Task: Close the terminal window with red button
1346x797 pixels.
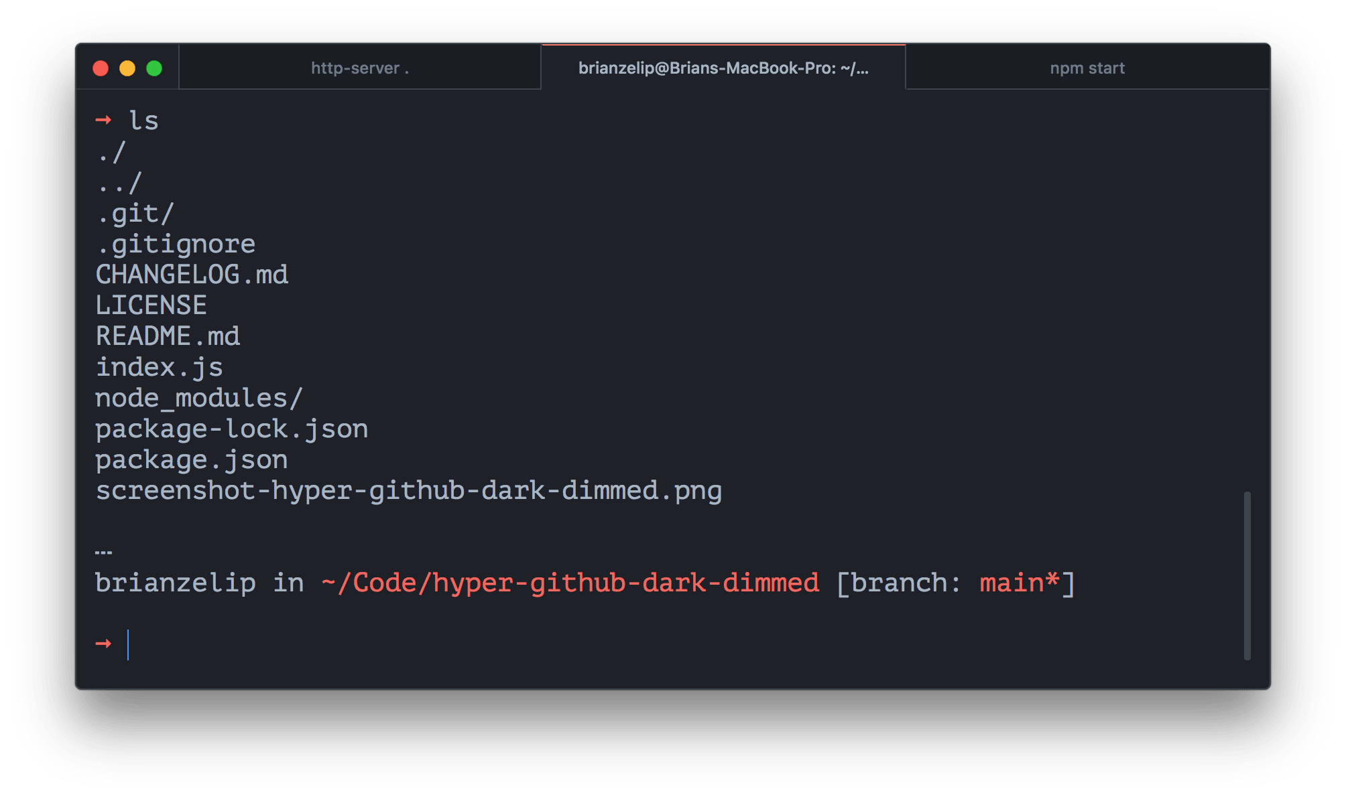Action: tap(101, 68)
